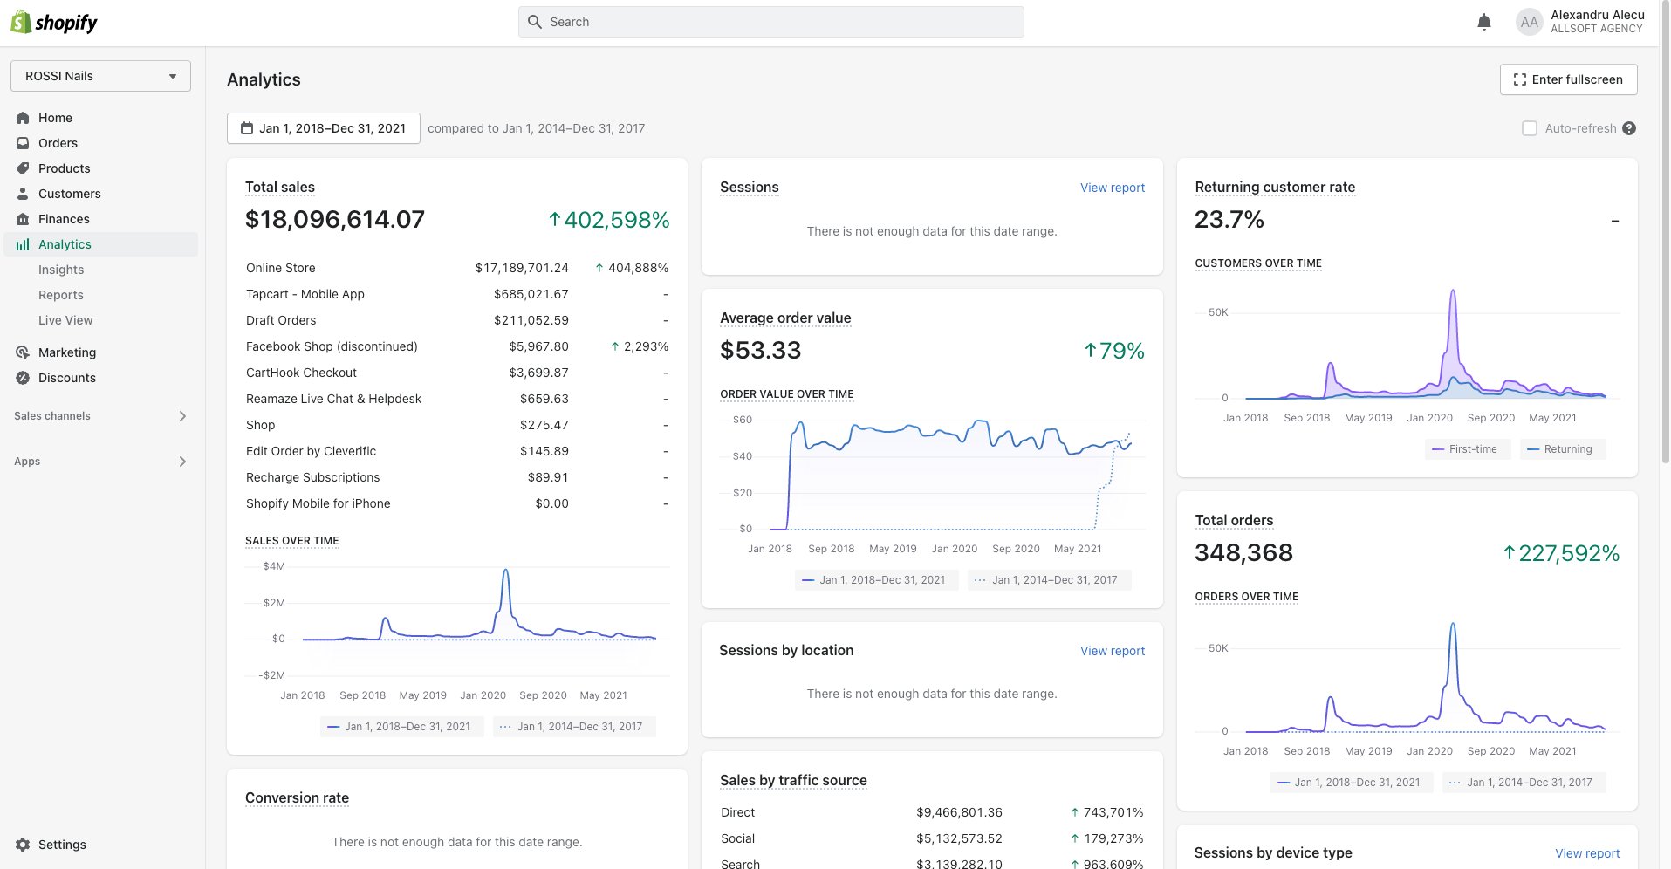The width and height of the screenshot is (1671, 869).
Task: Click the Shopify logo
Action: pos(54,23)
